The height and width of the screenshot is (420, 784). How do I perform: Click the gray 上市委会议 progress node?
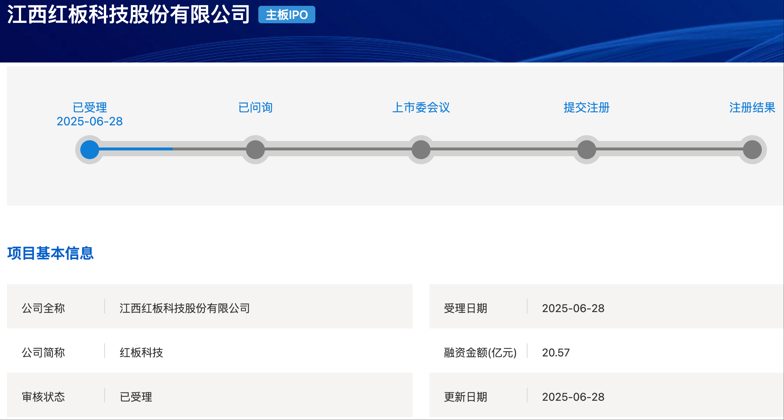pyautogui.click(x=421, y=150)
